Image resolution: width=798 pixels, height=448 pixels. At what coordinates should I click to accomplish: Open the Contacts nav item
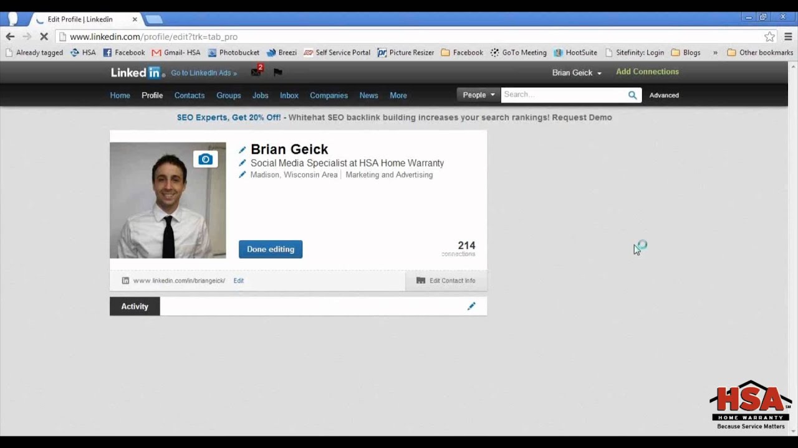point(190,95)
